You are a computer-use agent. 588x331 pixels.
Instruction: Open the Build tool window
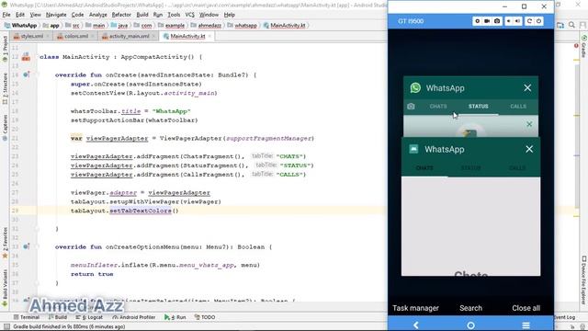click(58, 317)
